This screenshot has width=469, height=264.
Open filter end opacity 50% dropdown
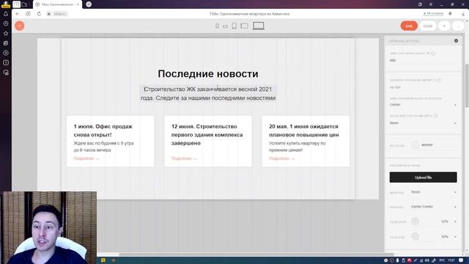(x=448, y=237)
